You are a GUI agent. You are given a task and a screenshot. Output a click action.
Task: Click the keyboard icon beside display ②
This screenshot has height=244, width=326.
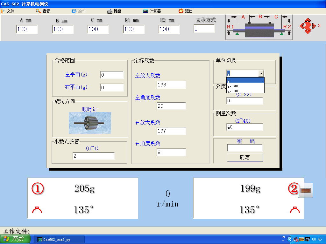click(x=305, y=190)
